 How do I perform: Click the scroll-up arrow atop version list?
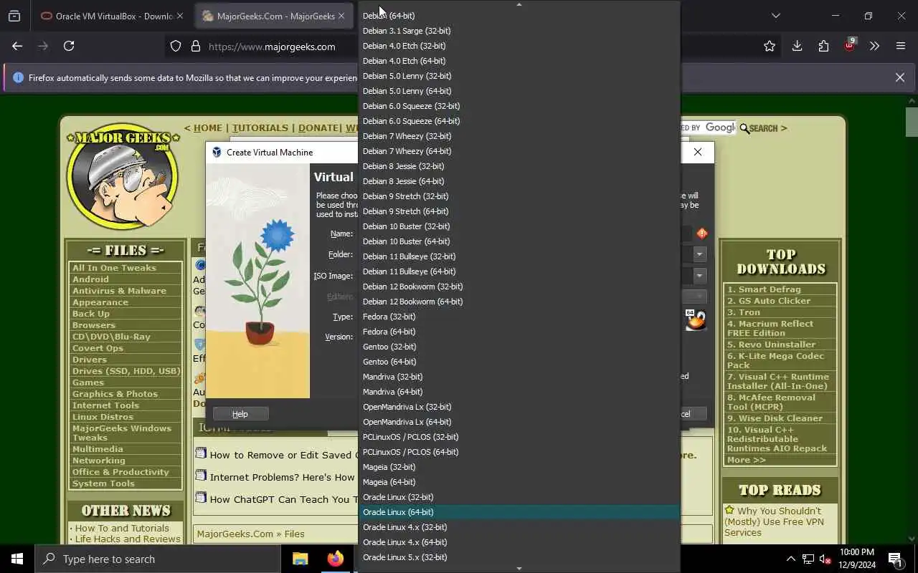click(x=519, y=4)
